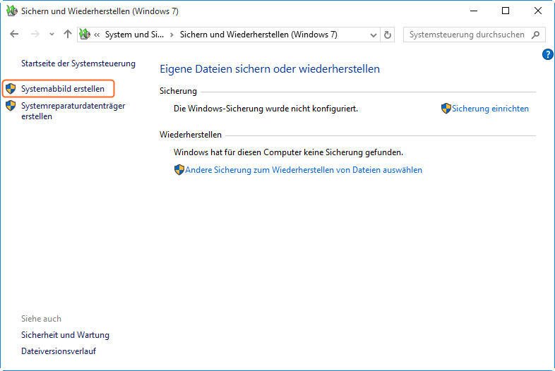Click 'Systemabbild erstellen' link
The image size is (555, 371).
[x=63, y=89]
